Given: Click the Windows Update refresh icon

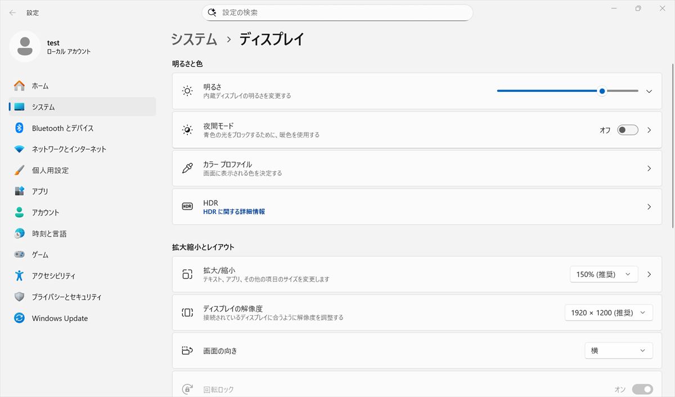Looking at the screenshot, I should click(19, 318).
